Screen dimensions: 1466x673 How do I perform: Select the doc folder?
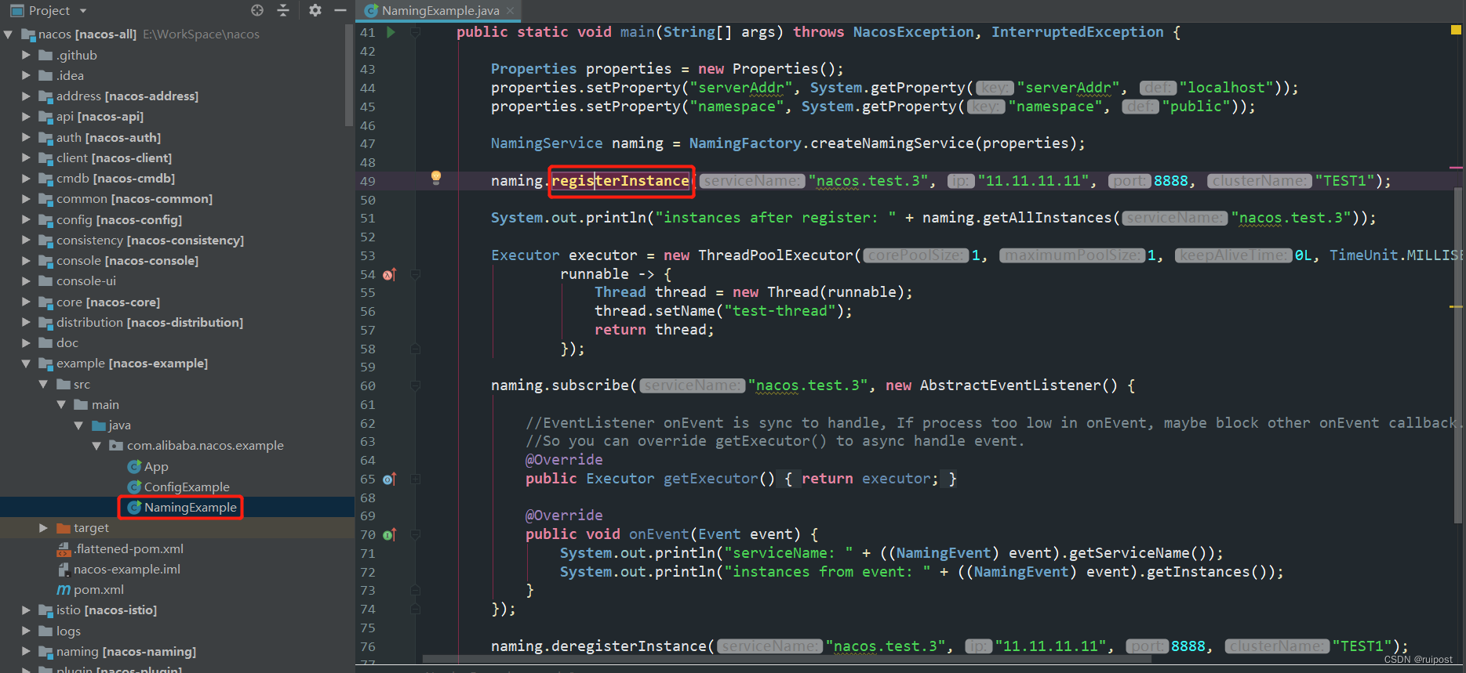67,342
